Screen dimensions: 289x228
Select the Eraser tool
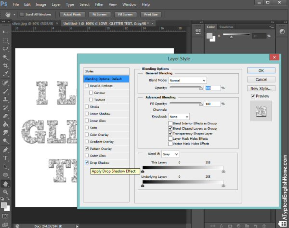(5, 116)
